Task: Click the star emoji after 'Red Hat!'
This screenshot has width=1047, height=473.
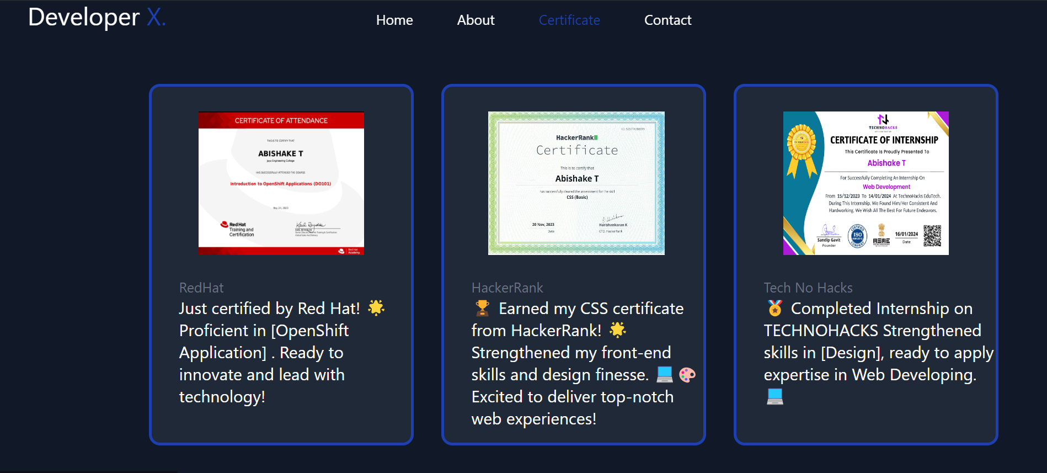Action: point(376,307)
